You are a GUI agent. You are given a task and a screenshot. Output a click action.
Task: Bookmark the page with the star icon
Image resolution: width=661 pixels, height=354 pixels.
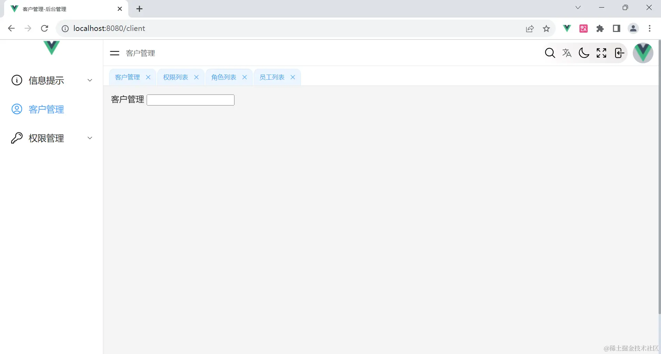546,29
